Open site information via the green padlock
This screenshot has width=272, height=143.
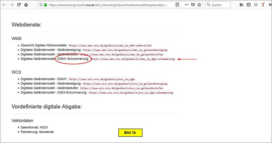[45, 5]
